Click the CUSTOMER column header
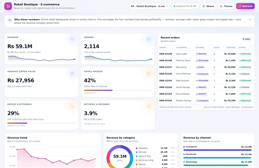 pos(181,48)
